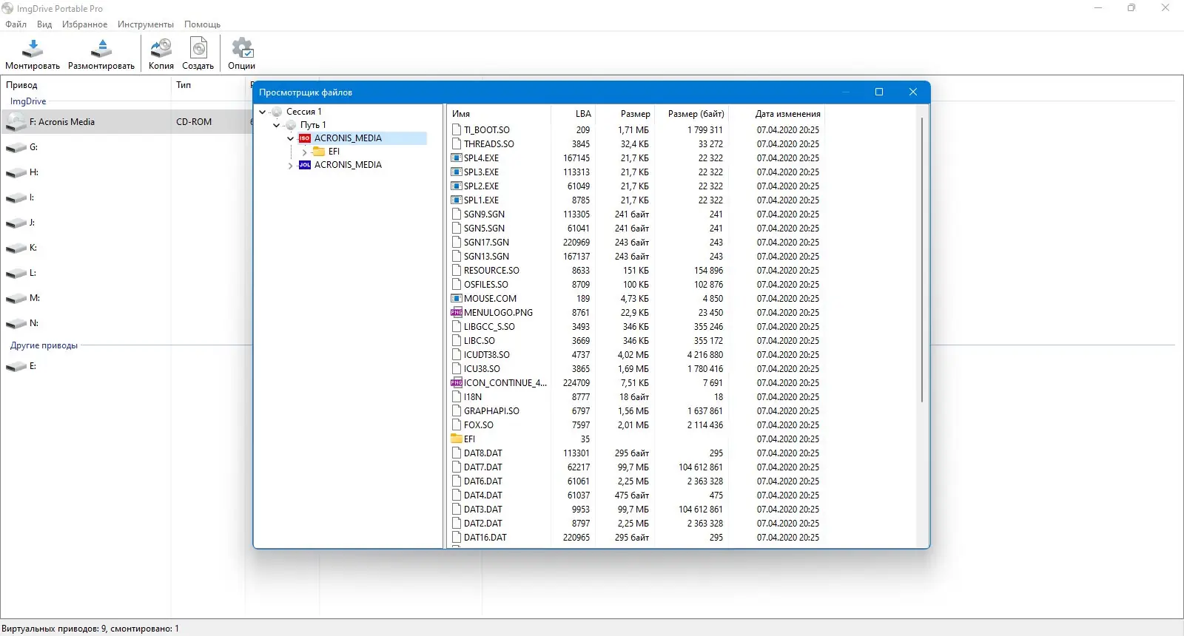The width and height of the screenshot is (1184, 636).
Task: Select virtual drive H: icon
Action: click(16, 173)
